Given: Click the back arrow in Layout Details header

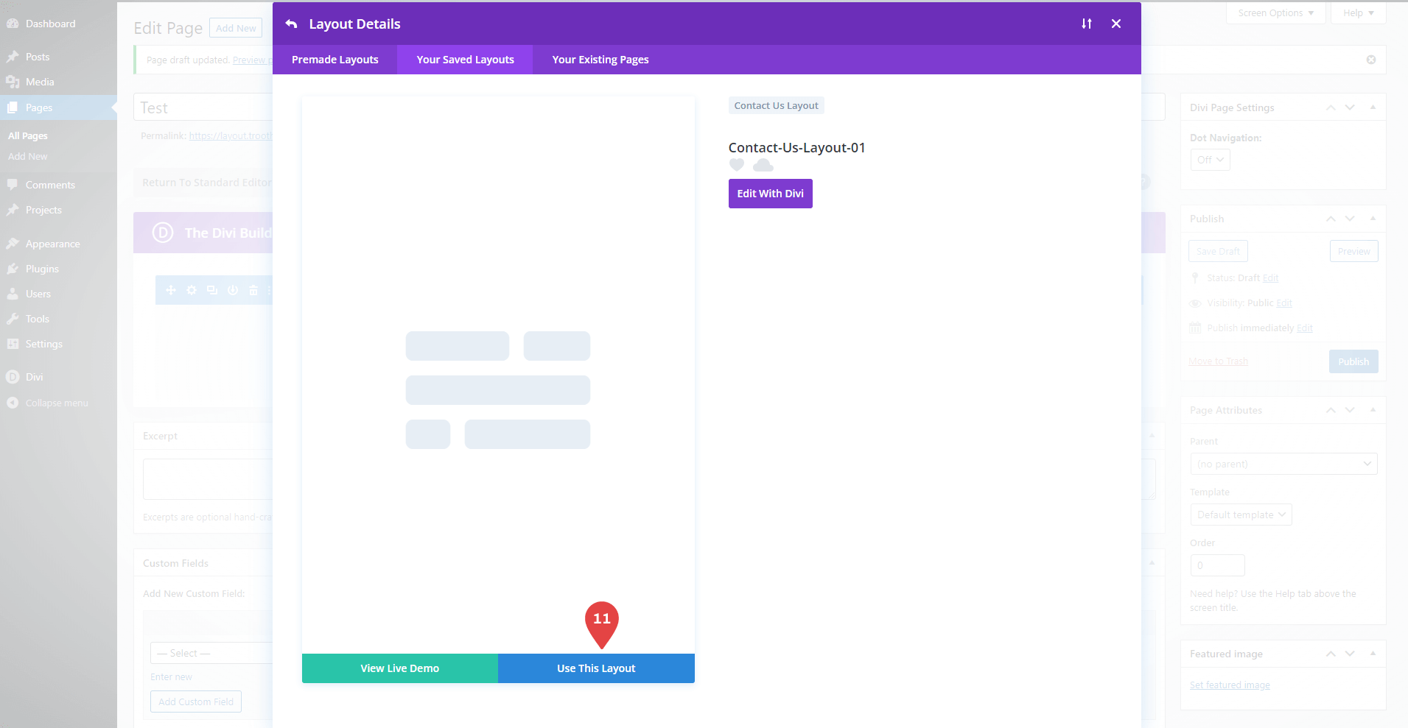Looking at the screenshot, I should (292, 24).
